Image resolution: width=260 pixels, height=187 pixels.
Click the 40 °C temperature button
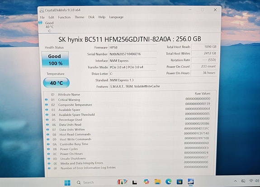[x=56, y=82]
